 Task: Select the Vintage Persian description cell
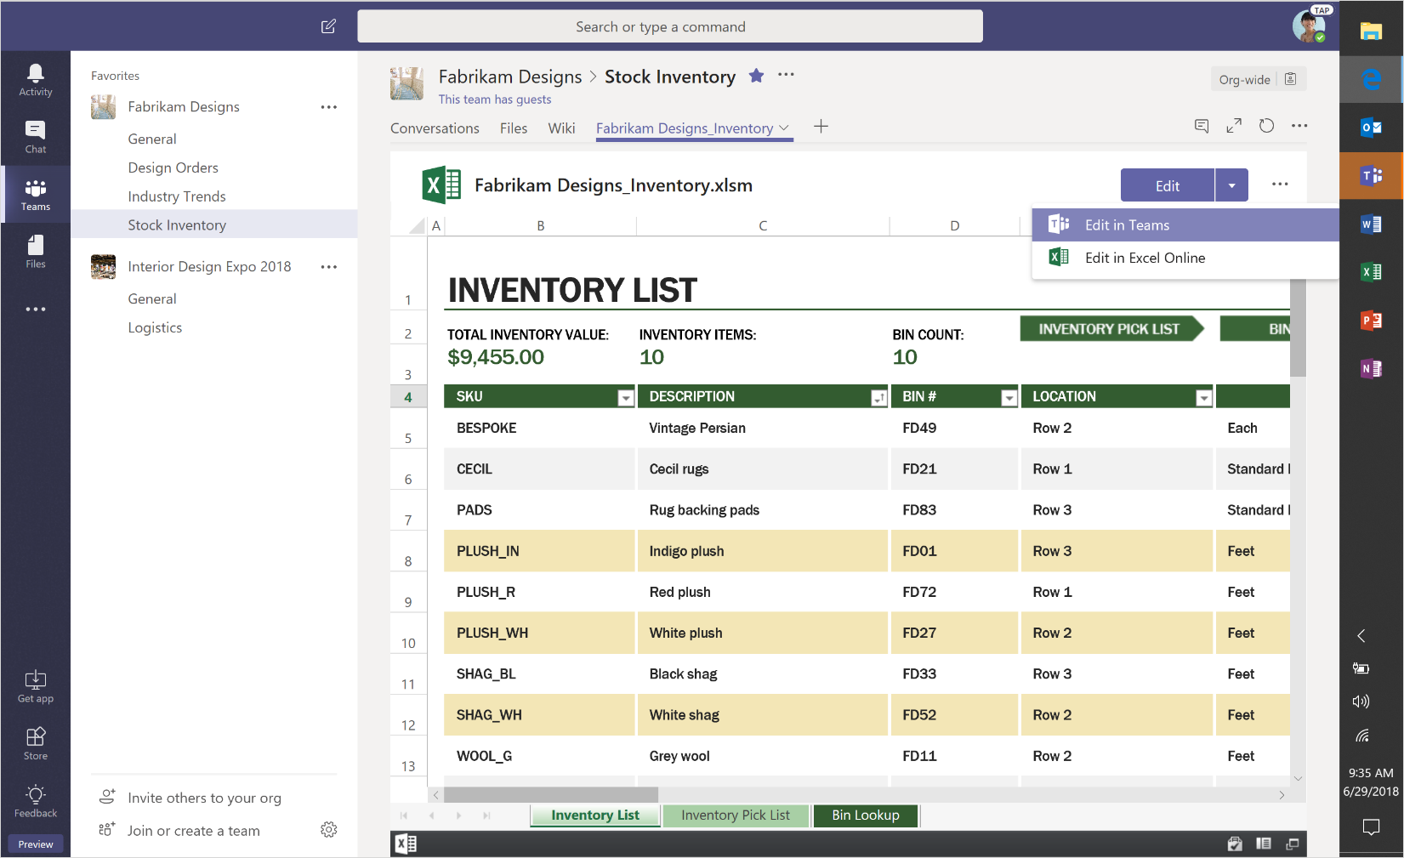click(x=763, y=428)
